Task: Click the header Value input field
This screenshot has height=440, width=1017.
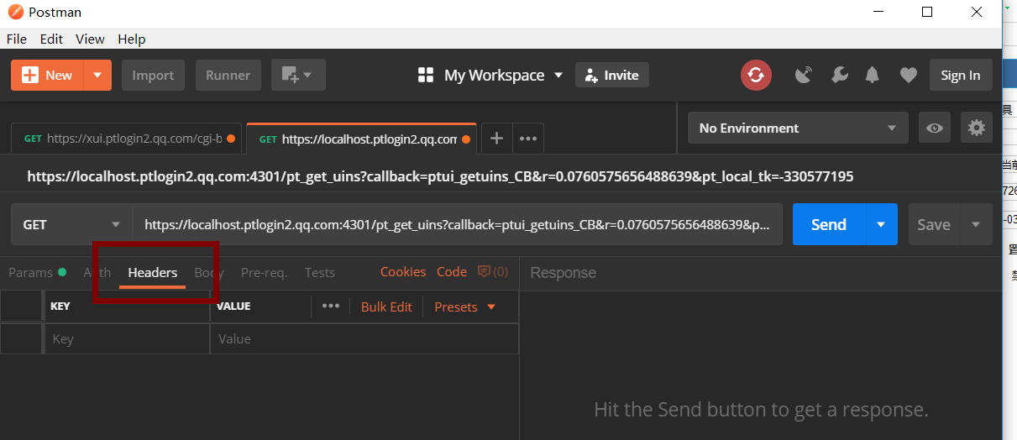Action: pyautogui.click(x=364, y=339)
